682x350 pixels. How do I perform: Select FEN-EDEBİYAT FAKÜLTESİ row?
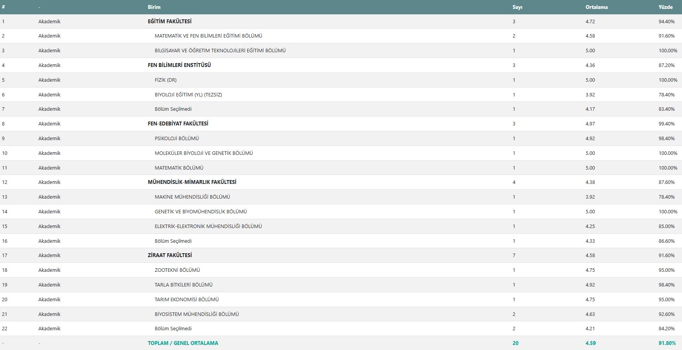tap(341, 124)
